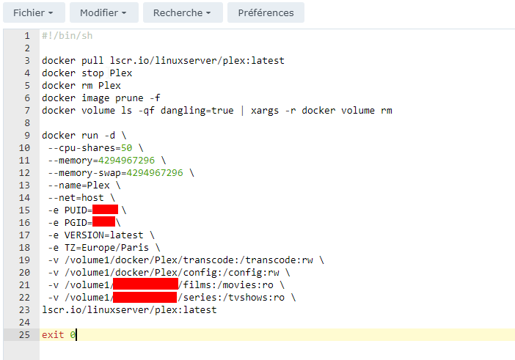Click the '-e PUID=' line
The width and height of the screenshot is (515, 360).
tap(87, 210)
